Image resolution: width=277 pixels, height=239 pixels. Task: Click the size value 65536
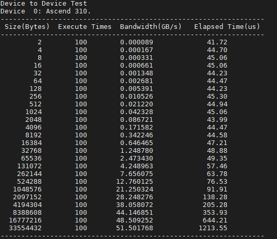(x=31, y=158)
